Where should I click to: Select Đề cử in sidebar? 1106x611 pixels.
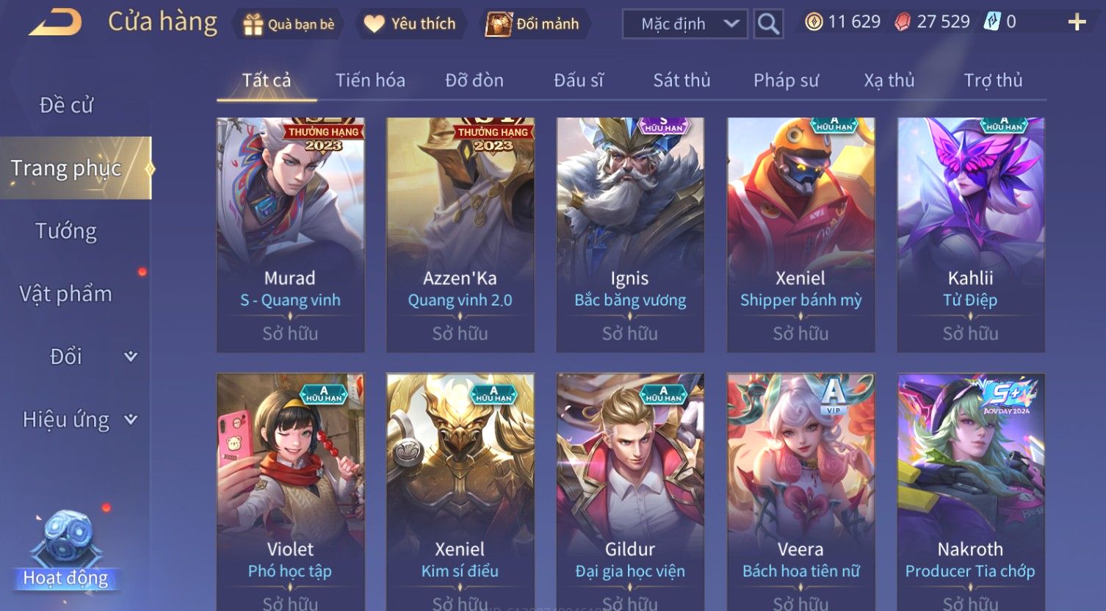tap(66, 105)
